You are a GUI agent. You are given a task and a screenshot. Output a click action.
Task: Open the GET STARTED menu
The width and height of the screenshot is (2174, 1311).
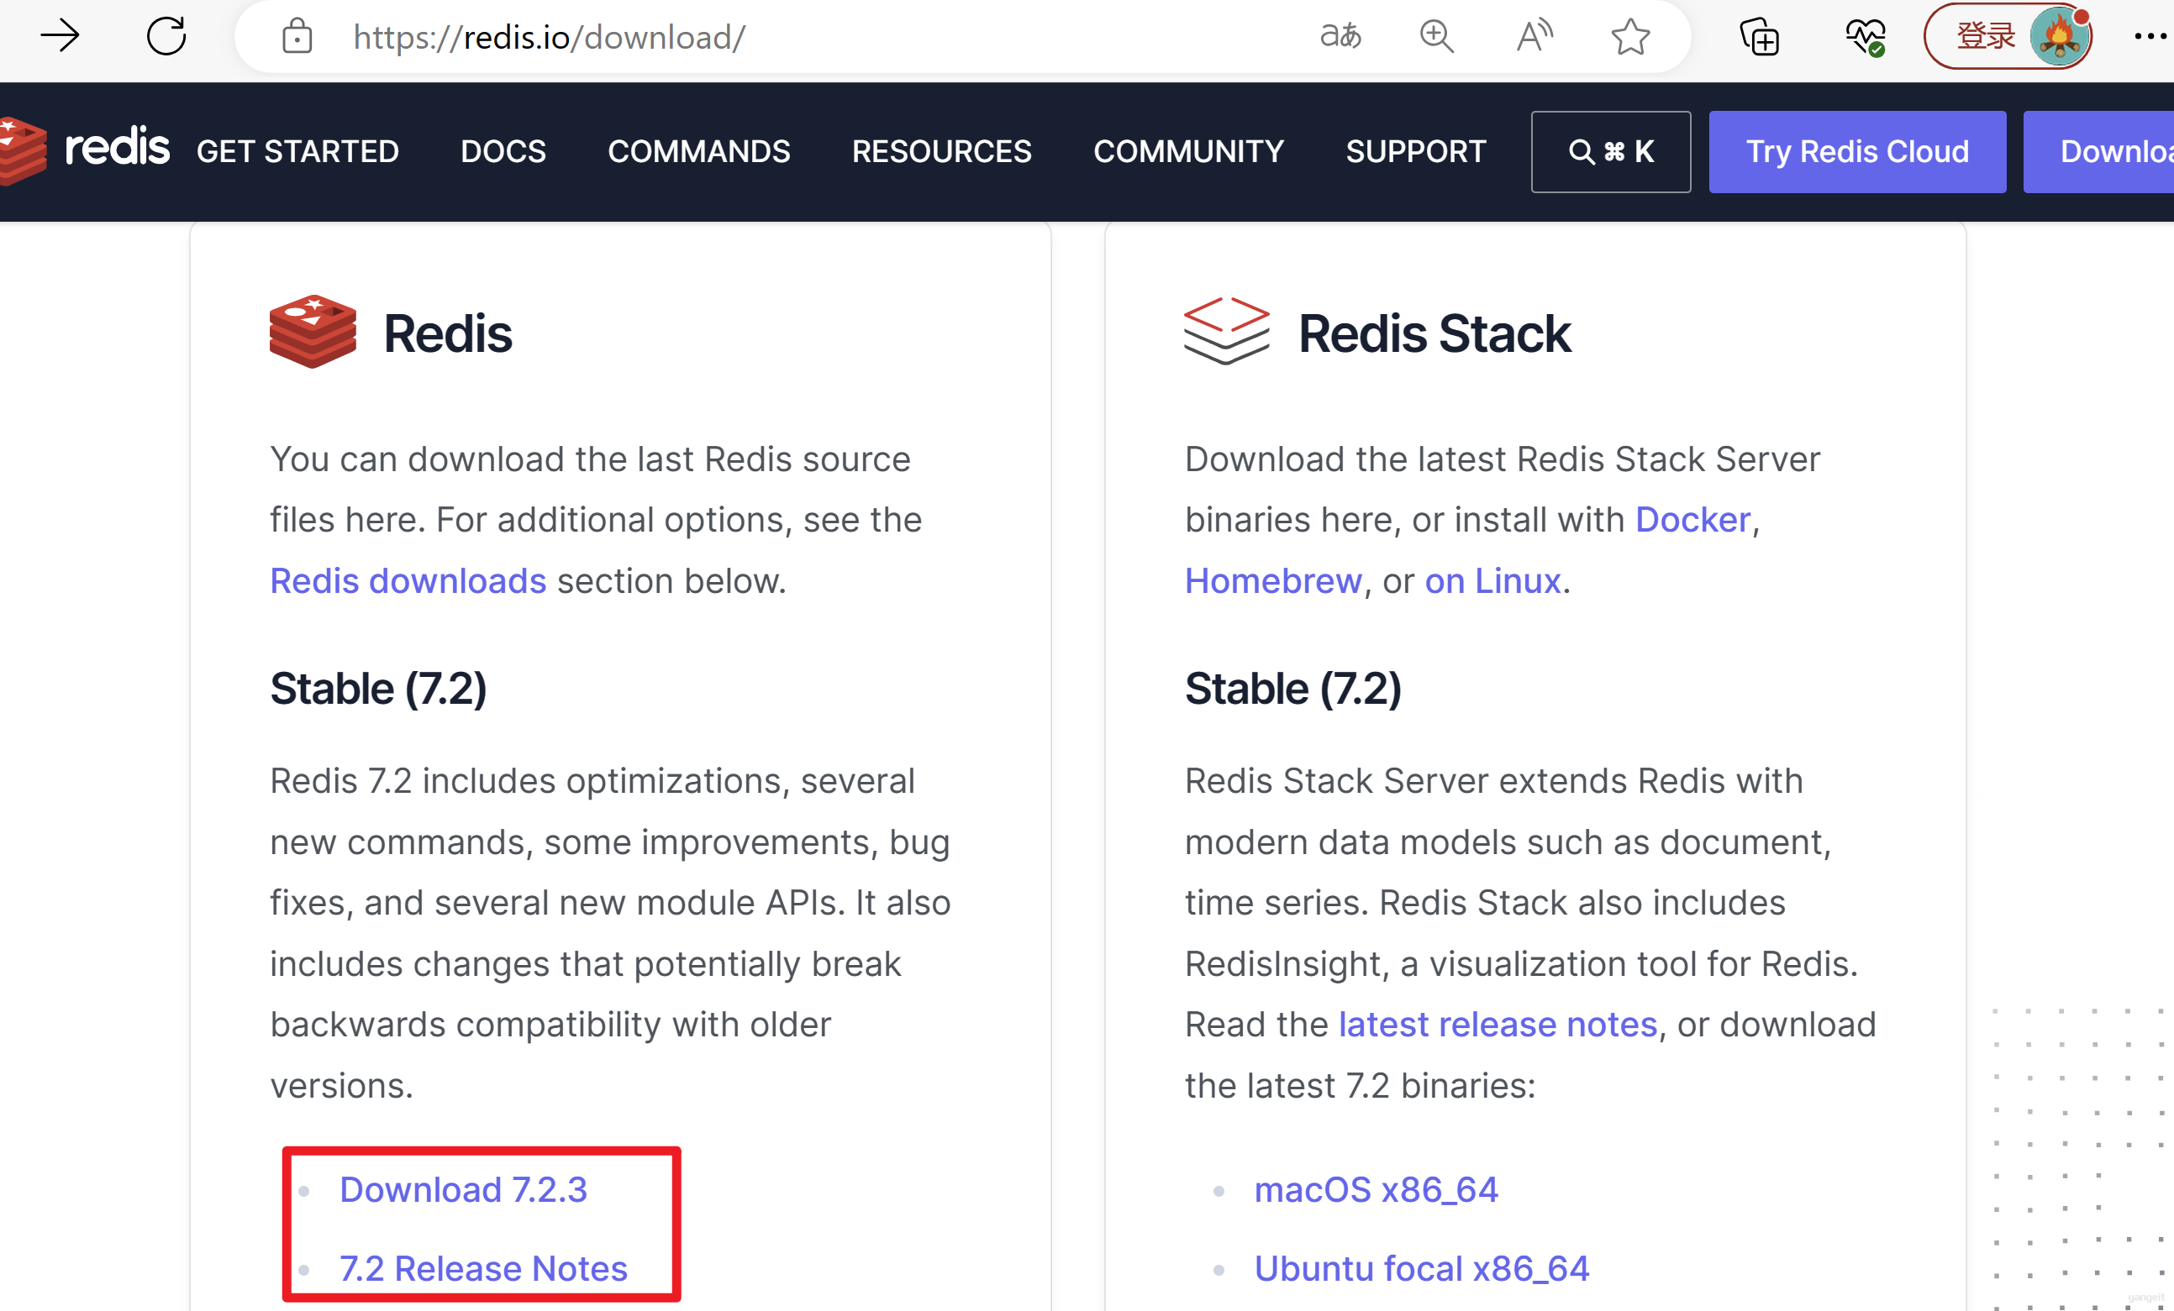point(297,152)
